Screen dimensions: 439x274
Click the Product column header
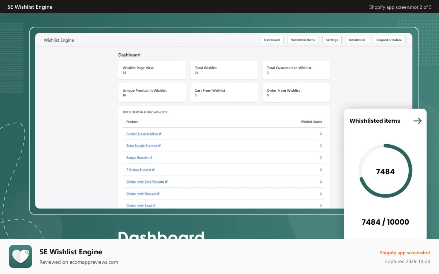pos(132,122)
